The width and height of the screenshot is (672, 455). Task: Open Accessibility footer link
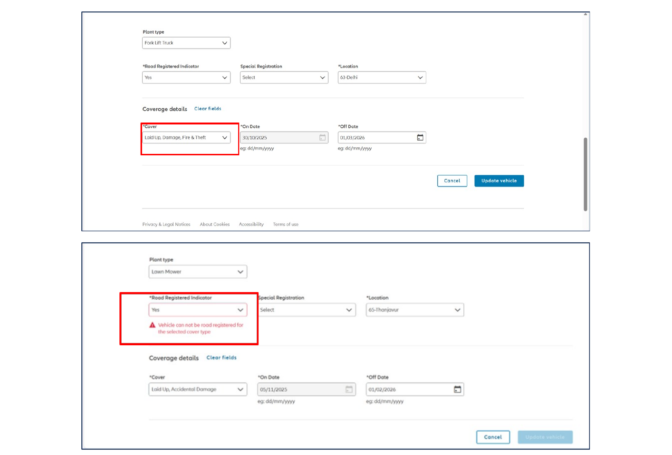point(251,224)
